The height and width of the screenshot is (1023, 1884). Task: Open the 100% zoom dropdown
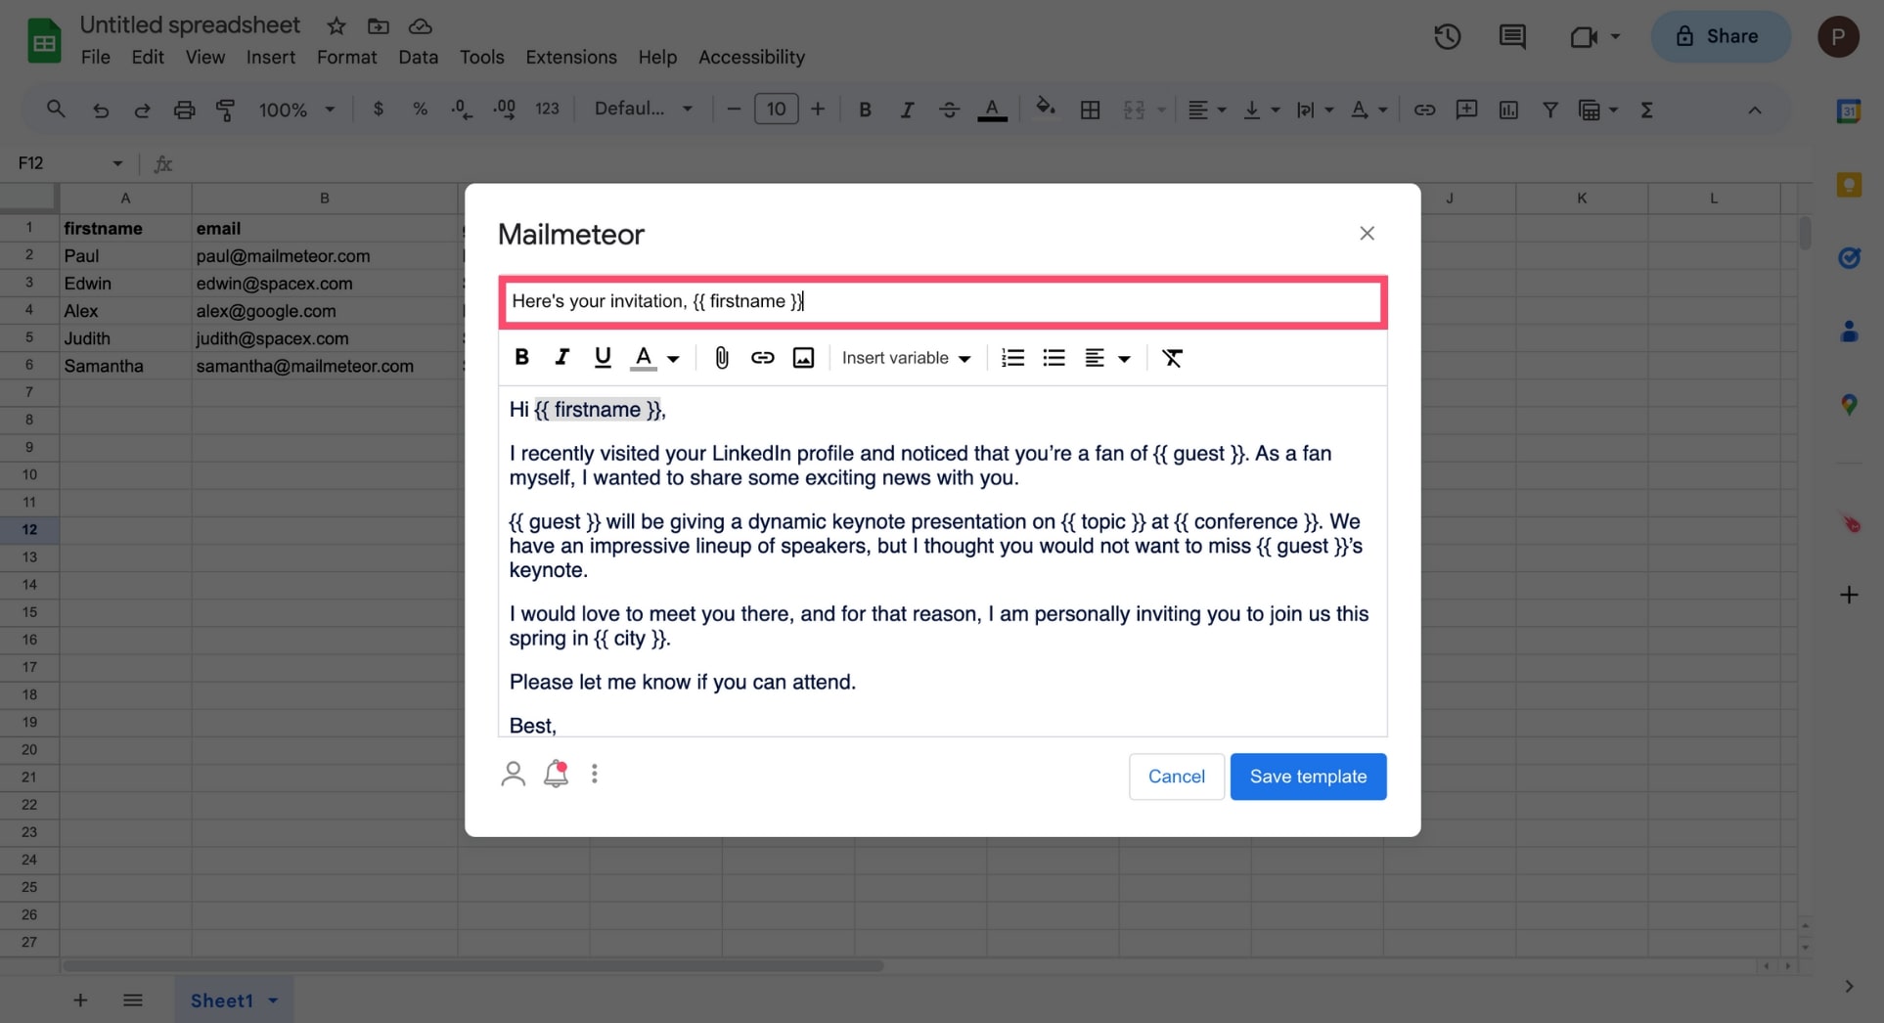point(296,110)
